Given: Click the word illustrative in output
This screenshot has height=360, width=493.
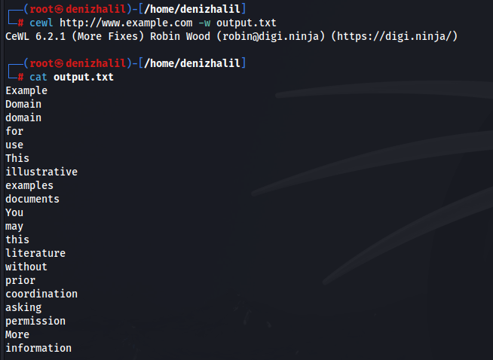Looking at the screenshot, I should coord(41,172).
